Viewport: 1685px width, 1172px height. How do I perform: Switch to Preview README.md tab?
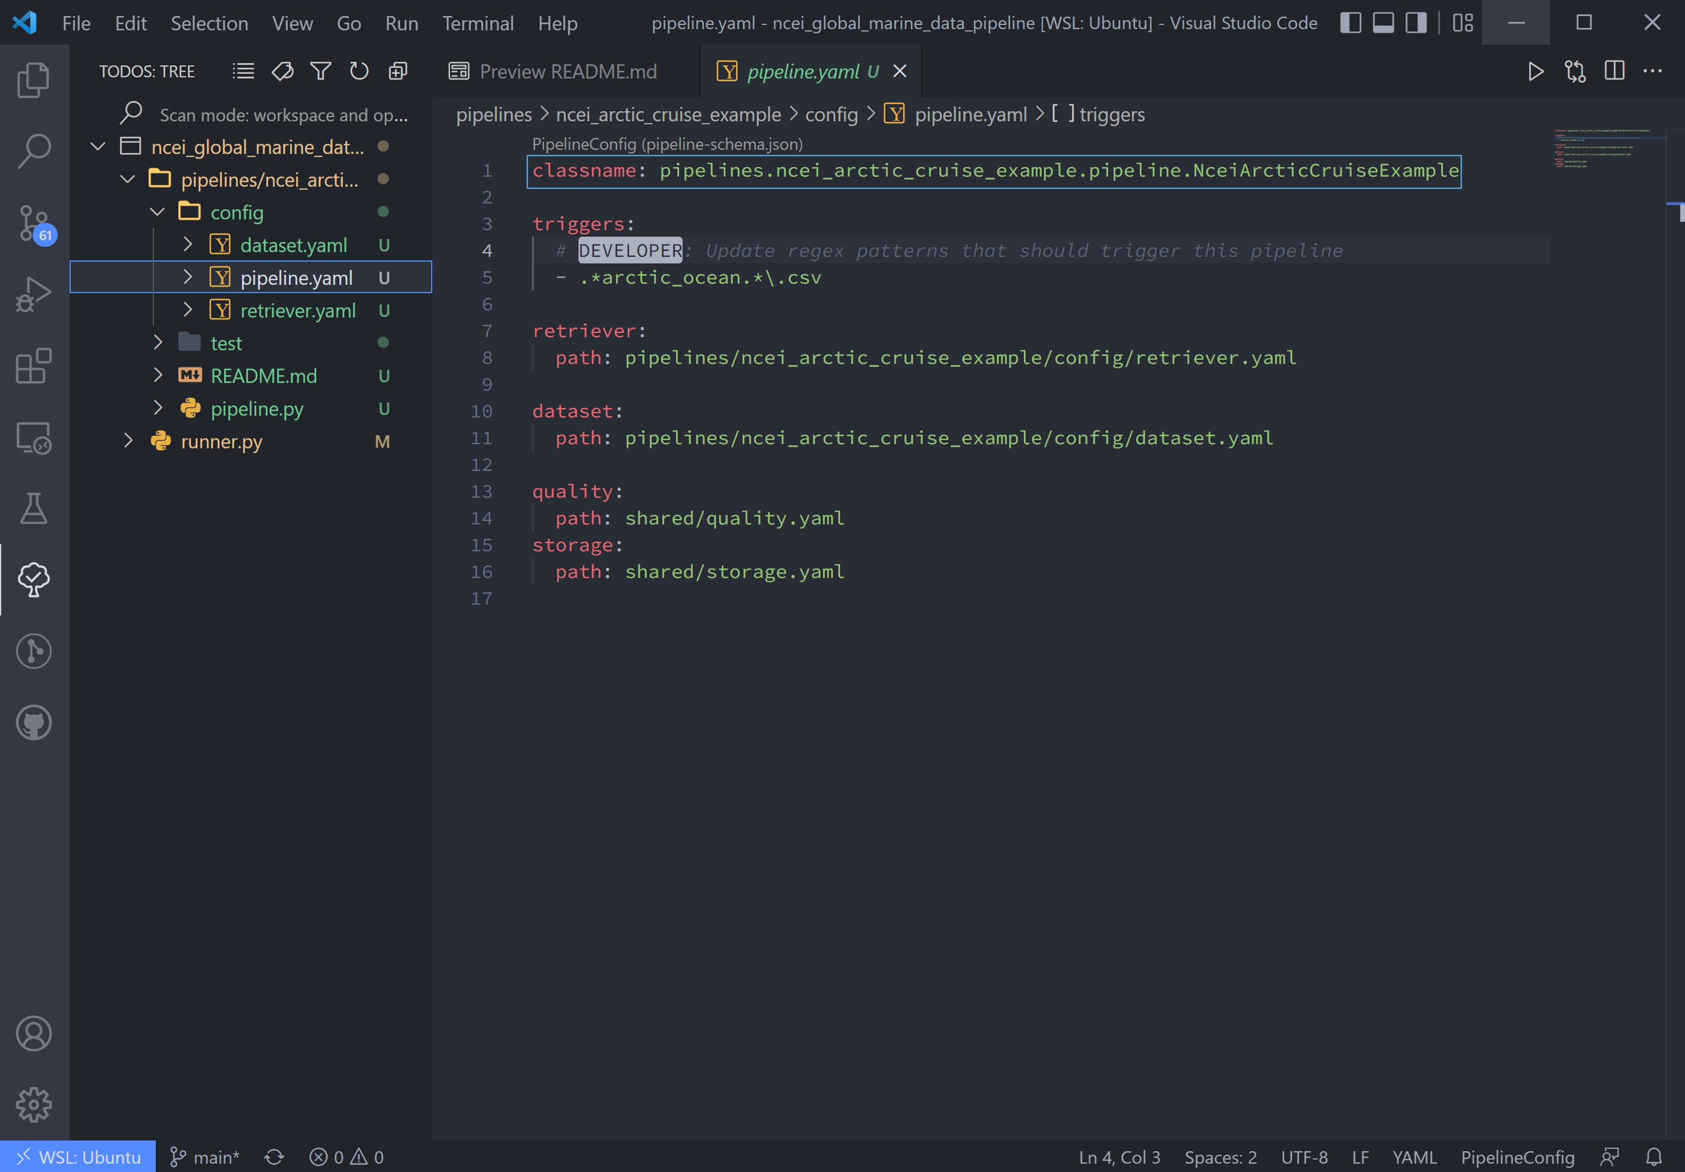click(567, 71)
